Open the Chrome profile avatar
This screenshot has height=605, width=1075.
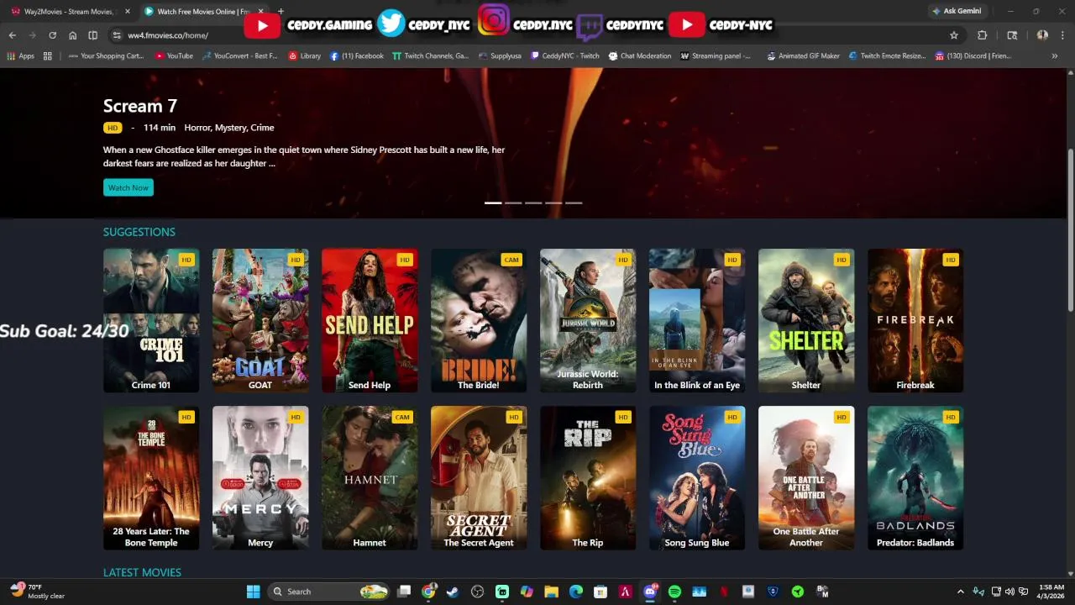[1042, 35]
